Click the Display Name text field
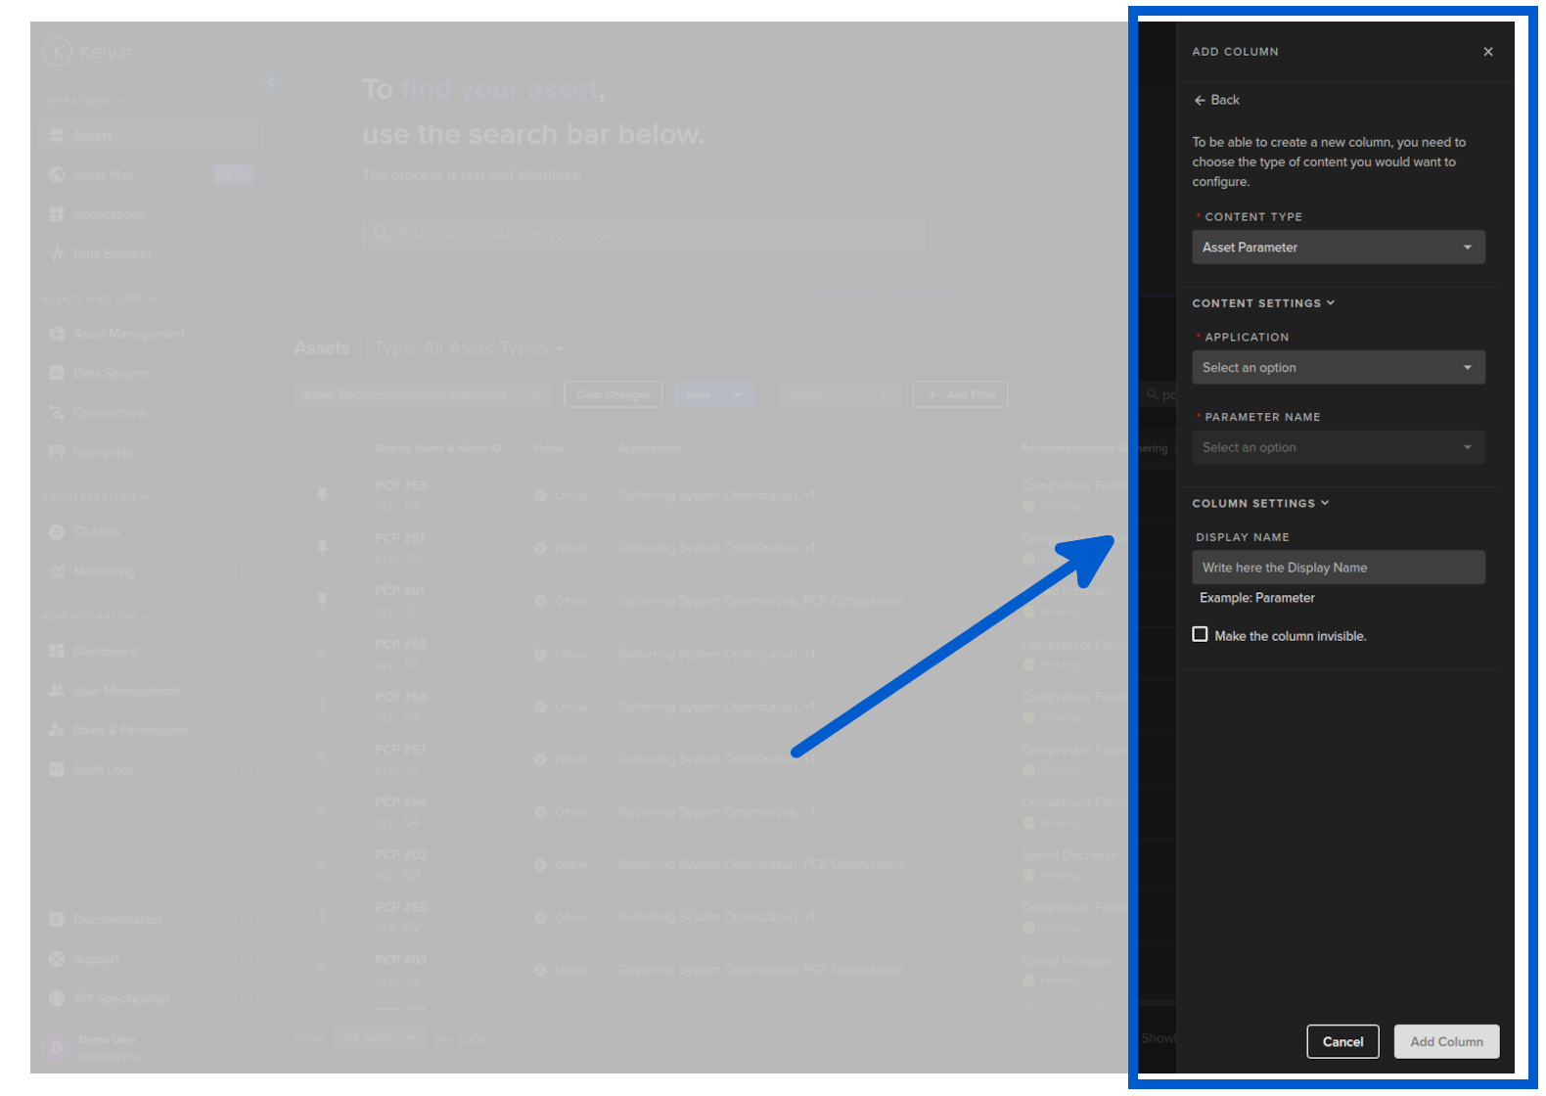 pos(1338,568)
